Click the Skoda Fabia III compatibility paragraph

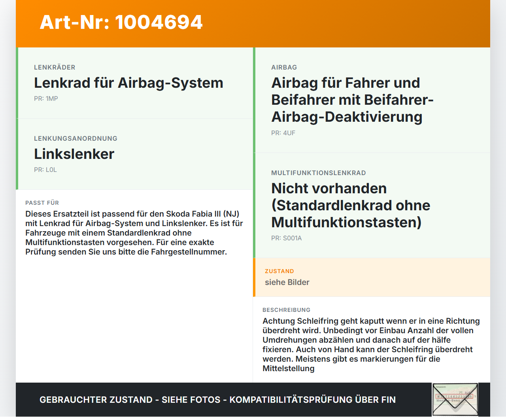pyautogui.click(x=134, y=233)
